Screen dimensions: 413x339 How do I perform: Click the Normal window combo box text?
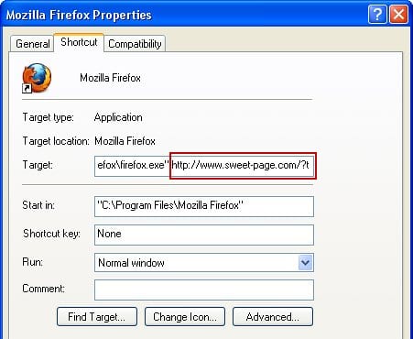click(x=131, y=263)
